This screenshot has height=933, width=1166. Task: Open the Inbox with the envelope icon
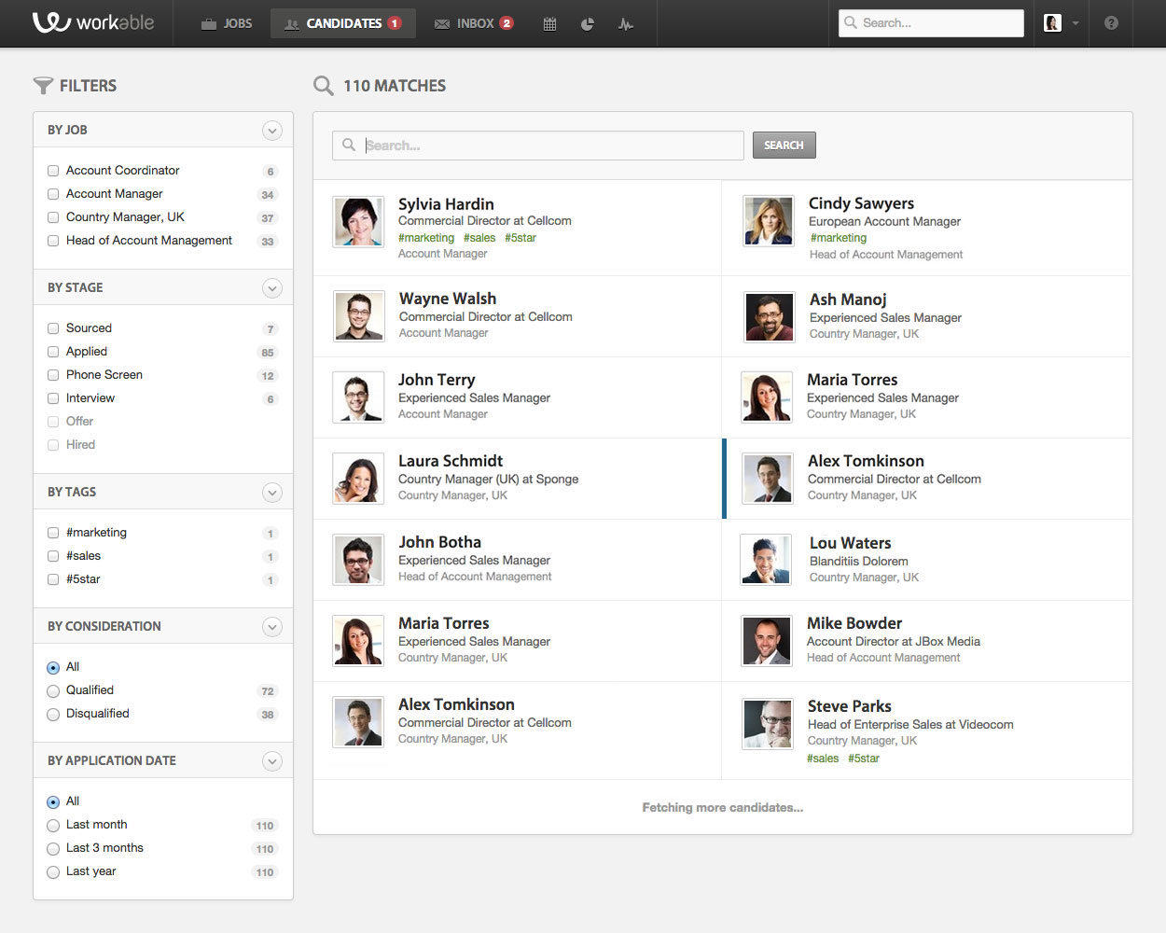(473, 23)
